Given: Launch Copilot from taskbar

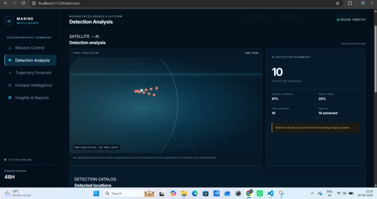Looking at the screenshot, I should coord(173,193).
